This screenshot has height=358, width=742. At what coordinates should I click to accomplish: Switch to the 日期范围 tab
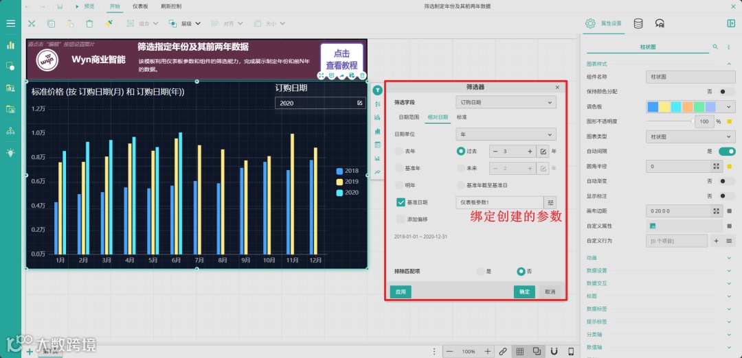tap(408, 117)
